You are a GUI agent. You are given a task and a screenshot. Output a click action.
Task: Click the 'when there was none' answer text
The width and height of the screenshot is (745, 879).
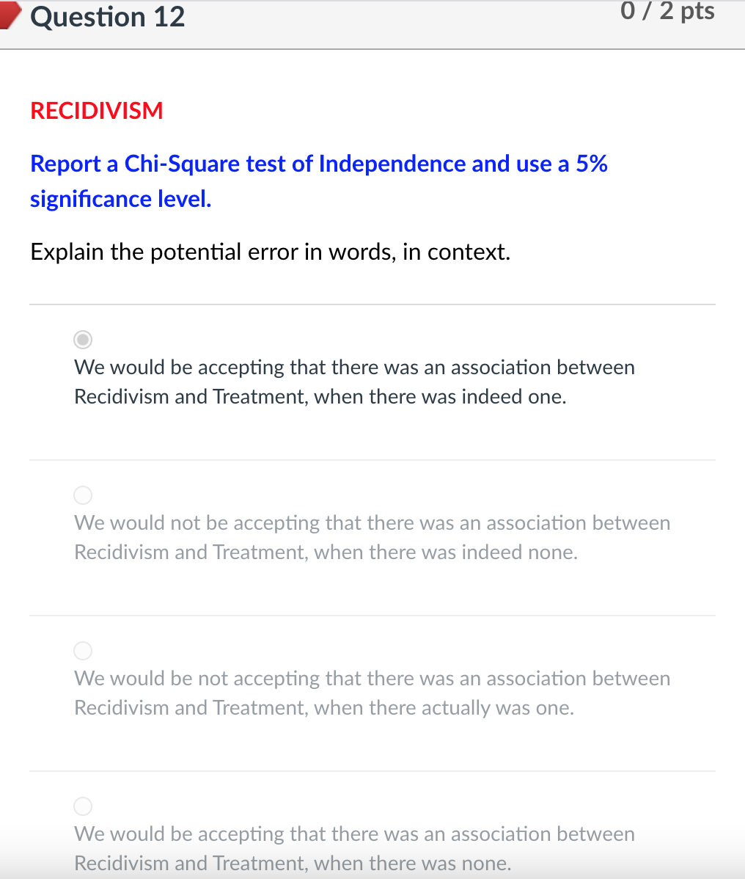coord(354,848)
